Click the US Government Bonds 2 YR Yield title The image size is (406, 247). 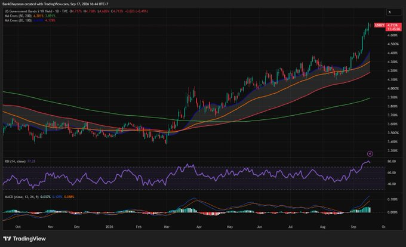[x=29, y=11]
